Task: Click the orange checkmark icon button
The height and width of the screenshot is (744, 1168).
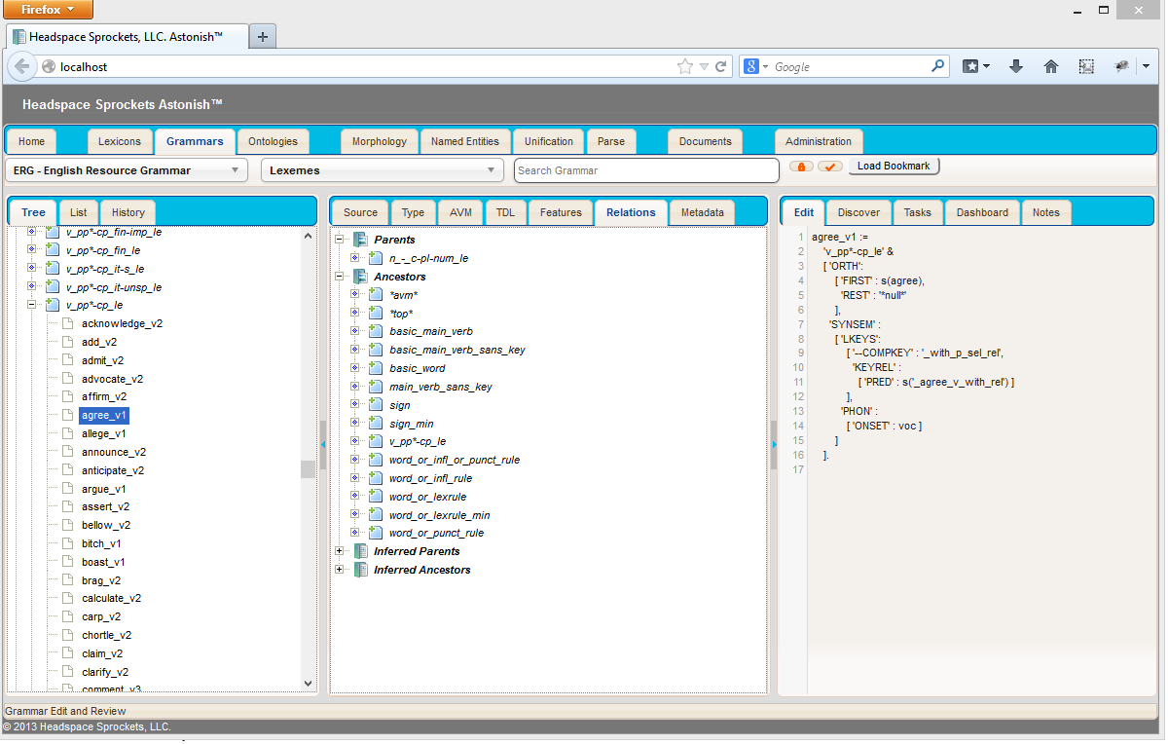Action: tap(829, 167)
